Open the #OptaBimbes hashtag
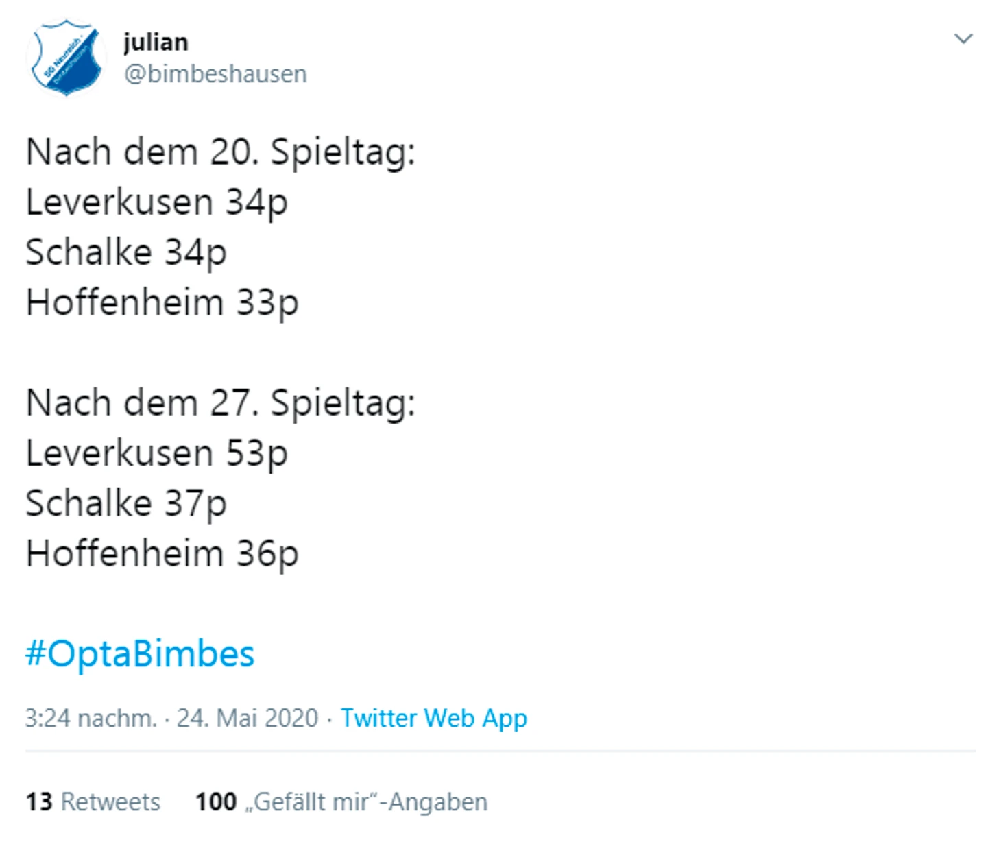The image size is (1001, 842). tap(140, 653)
